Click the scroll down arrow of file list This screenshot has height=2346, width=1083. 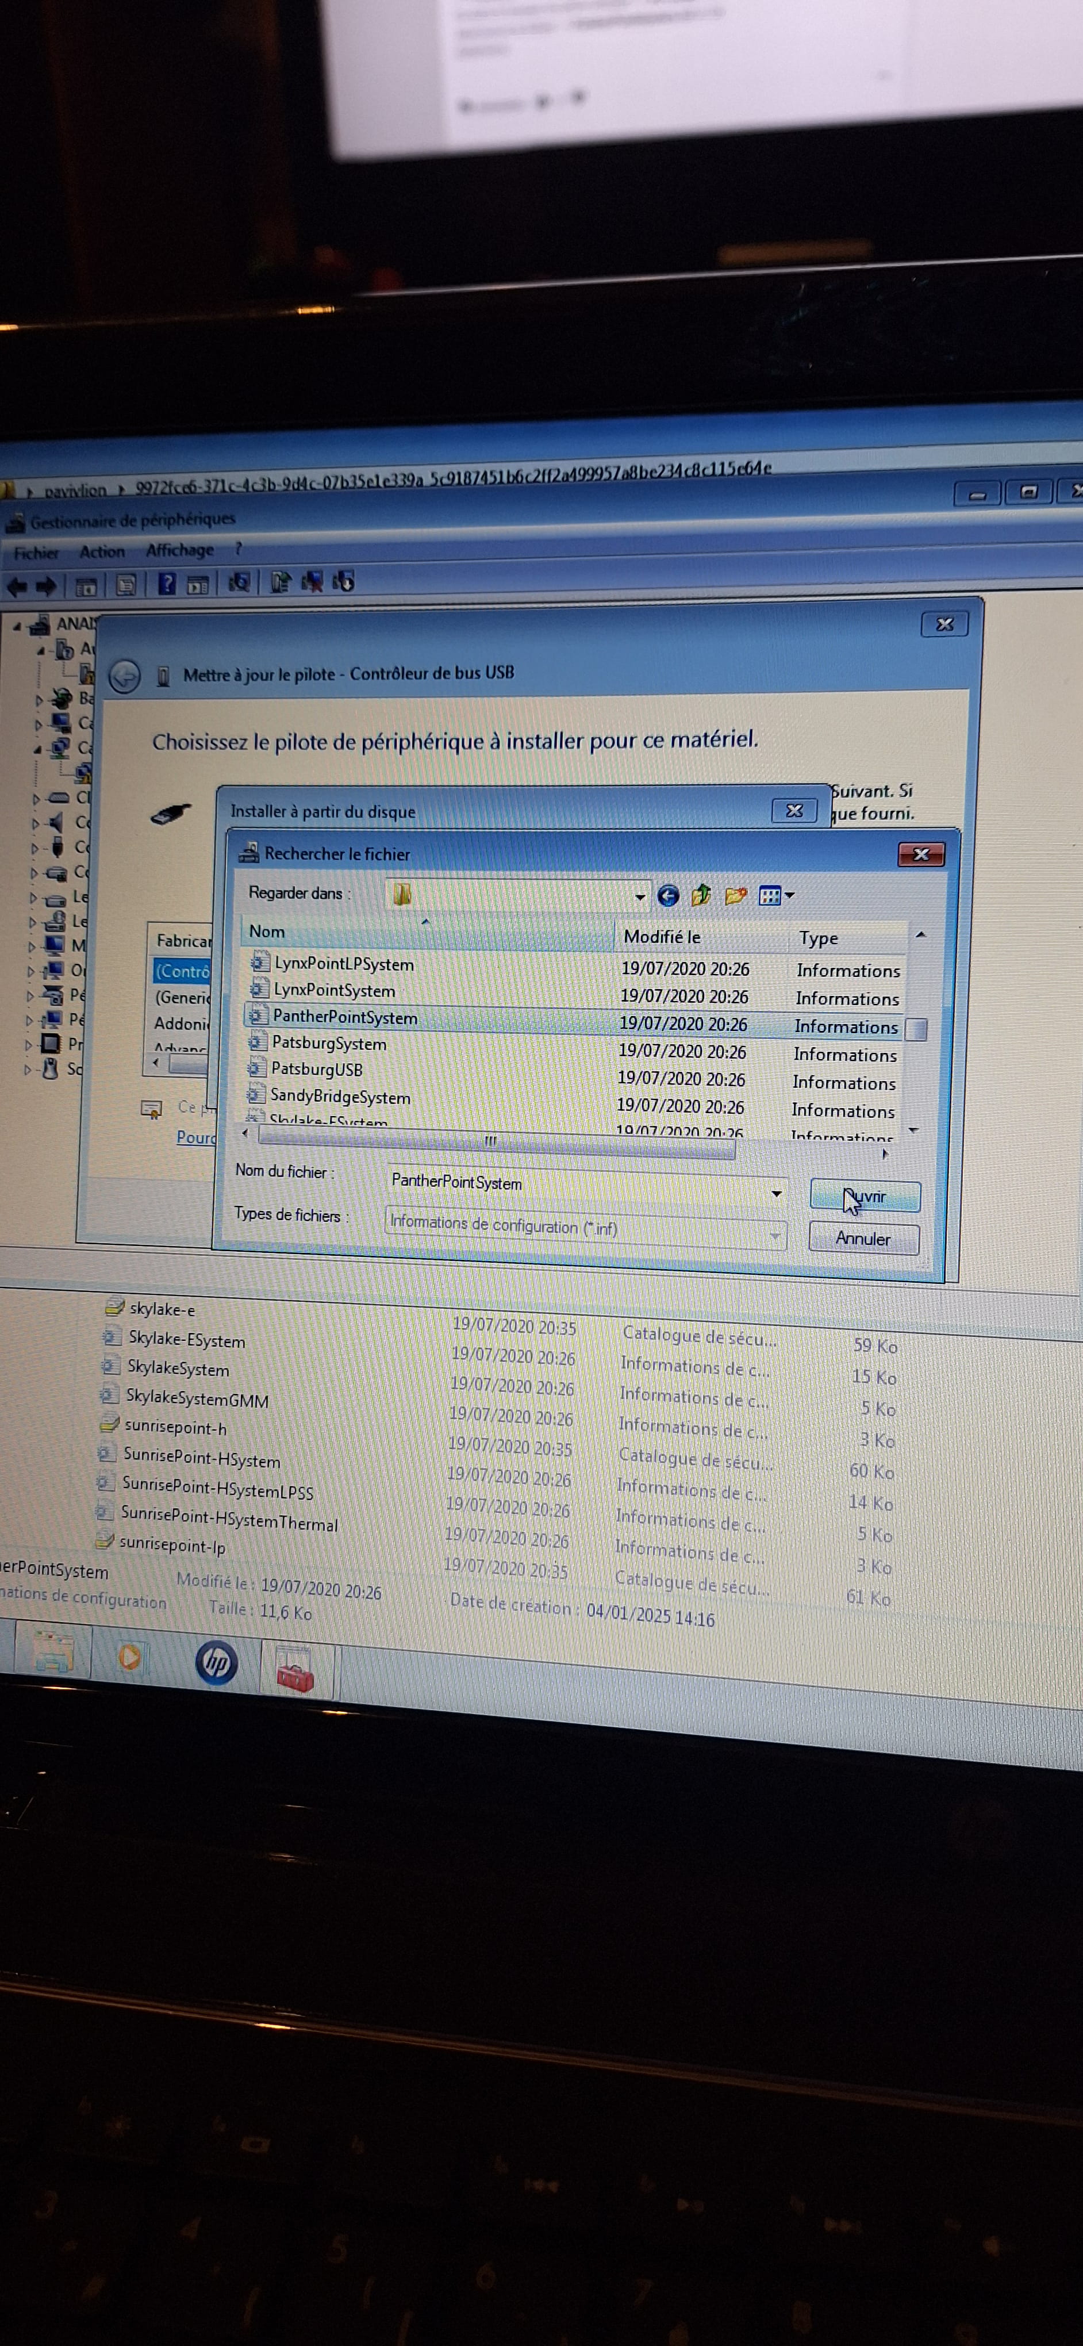(914, 1129)
